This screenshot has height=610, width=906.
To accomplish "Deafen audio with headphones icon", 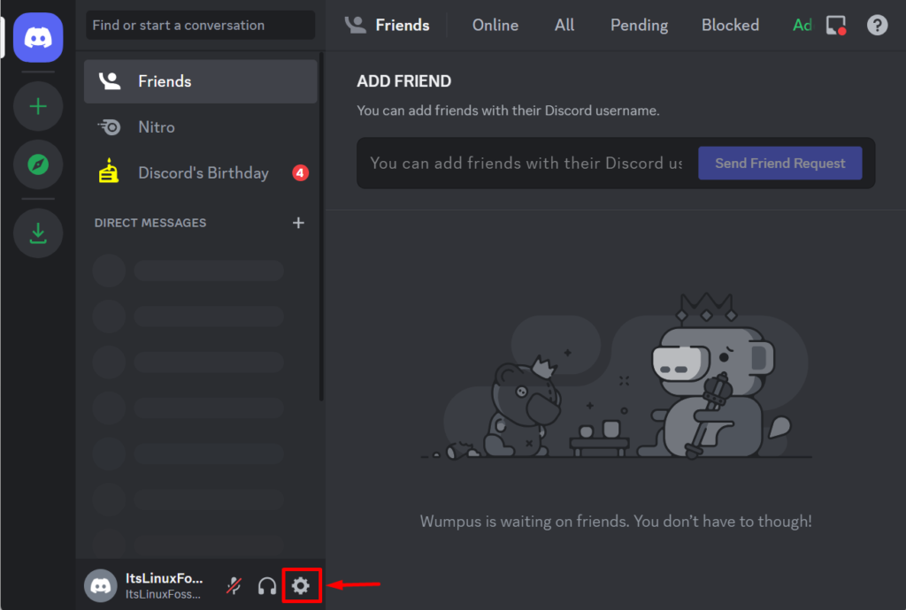I will 267,586.
